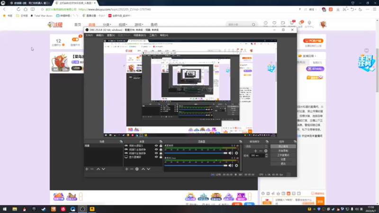The image size is (379, 213).
Task: Mute the desktop audio speaker icon
Action: [x=231, y=153]
